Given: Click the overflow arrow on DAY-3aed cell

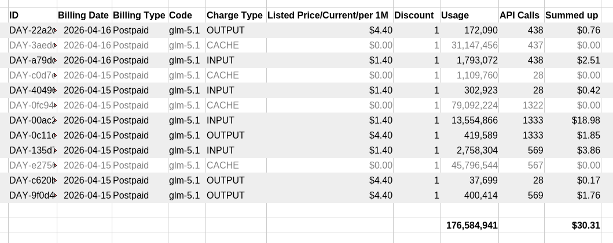Looking at the screenshot, I should pos(55,46).
